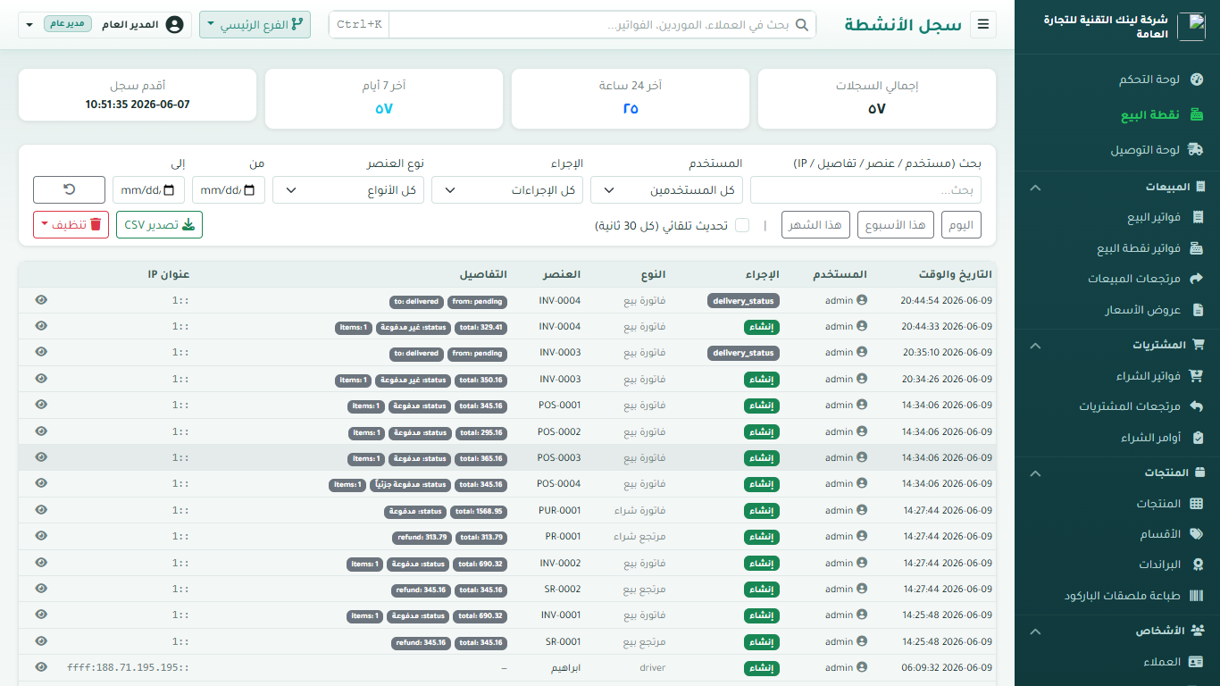This screenshot has width=1220, height=686.
Task: Open the كل المستخدمين user filter dropdown
Action: (x=667, y=189)
